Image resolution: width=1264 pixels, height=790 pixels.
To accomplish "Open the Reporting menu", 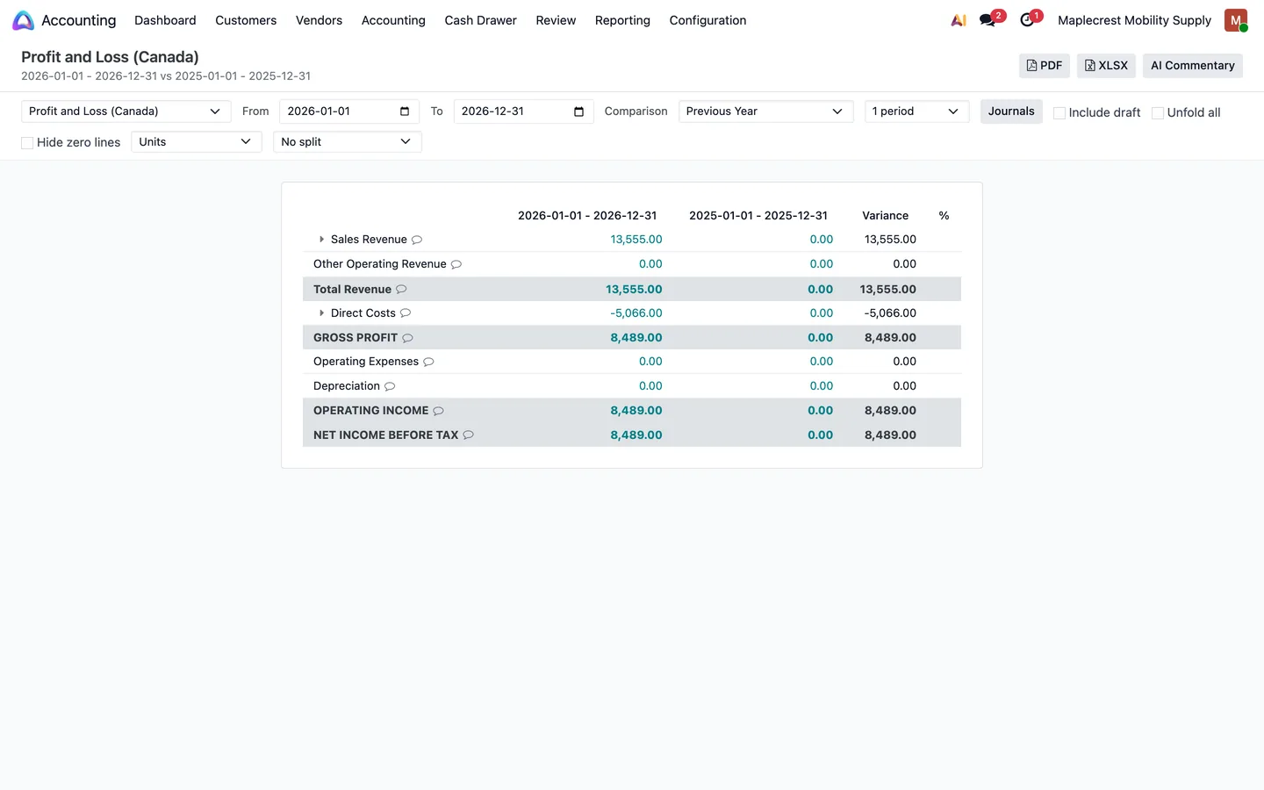I will click(x=622, y=20).
